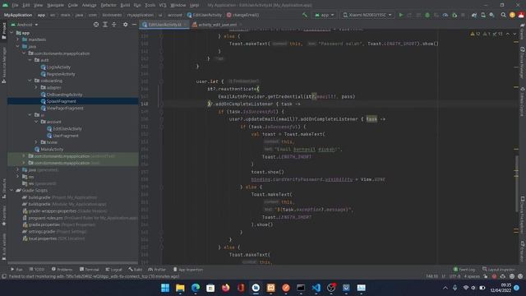Click Expand All in Project panel
The width and height of the screenshot is (526, 296).
coord(105,25)
